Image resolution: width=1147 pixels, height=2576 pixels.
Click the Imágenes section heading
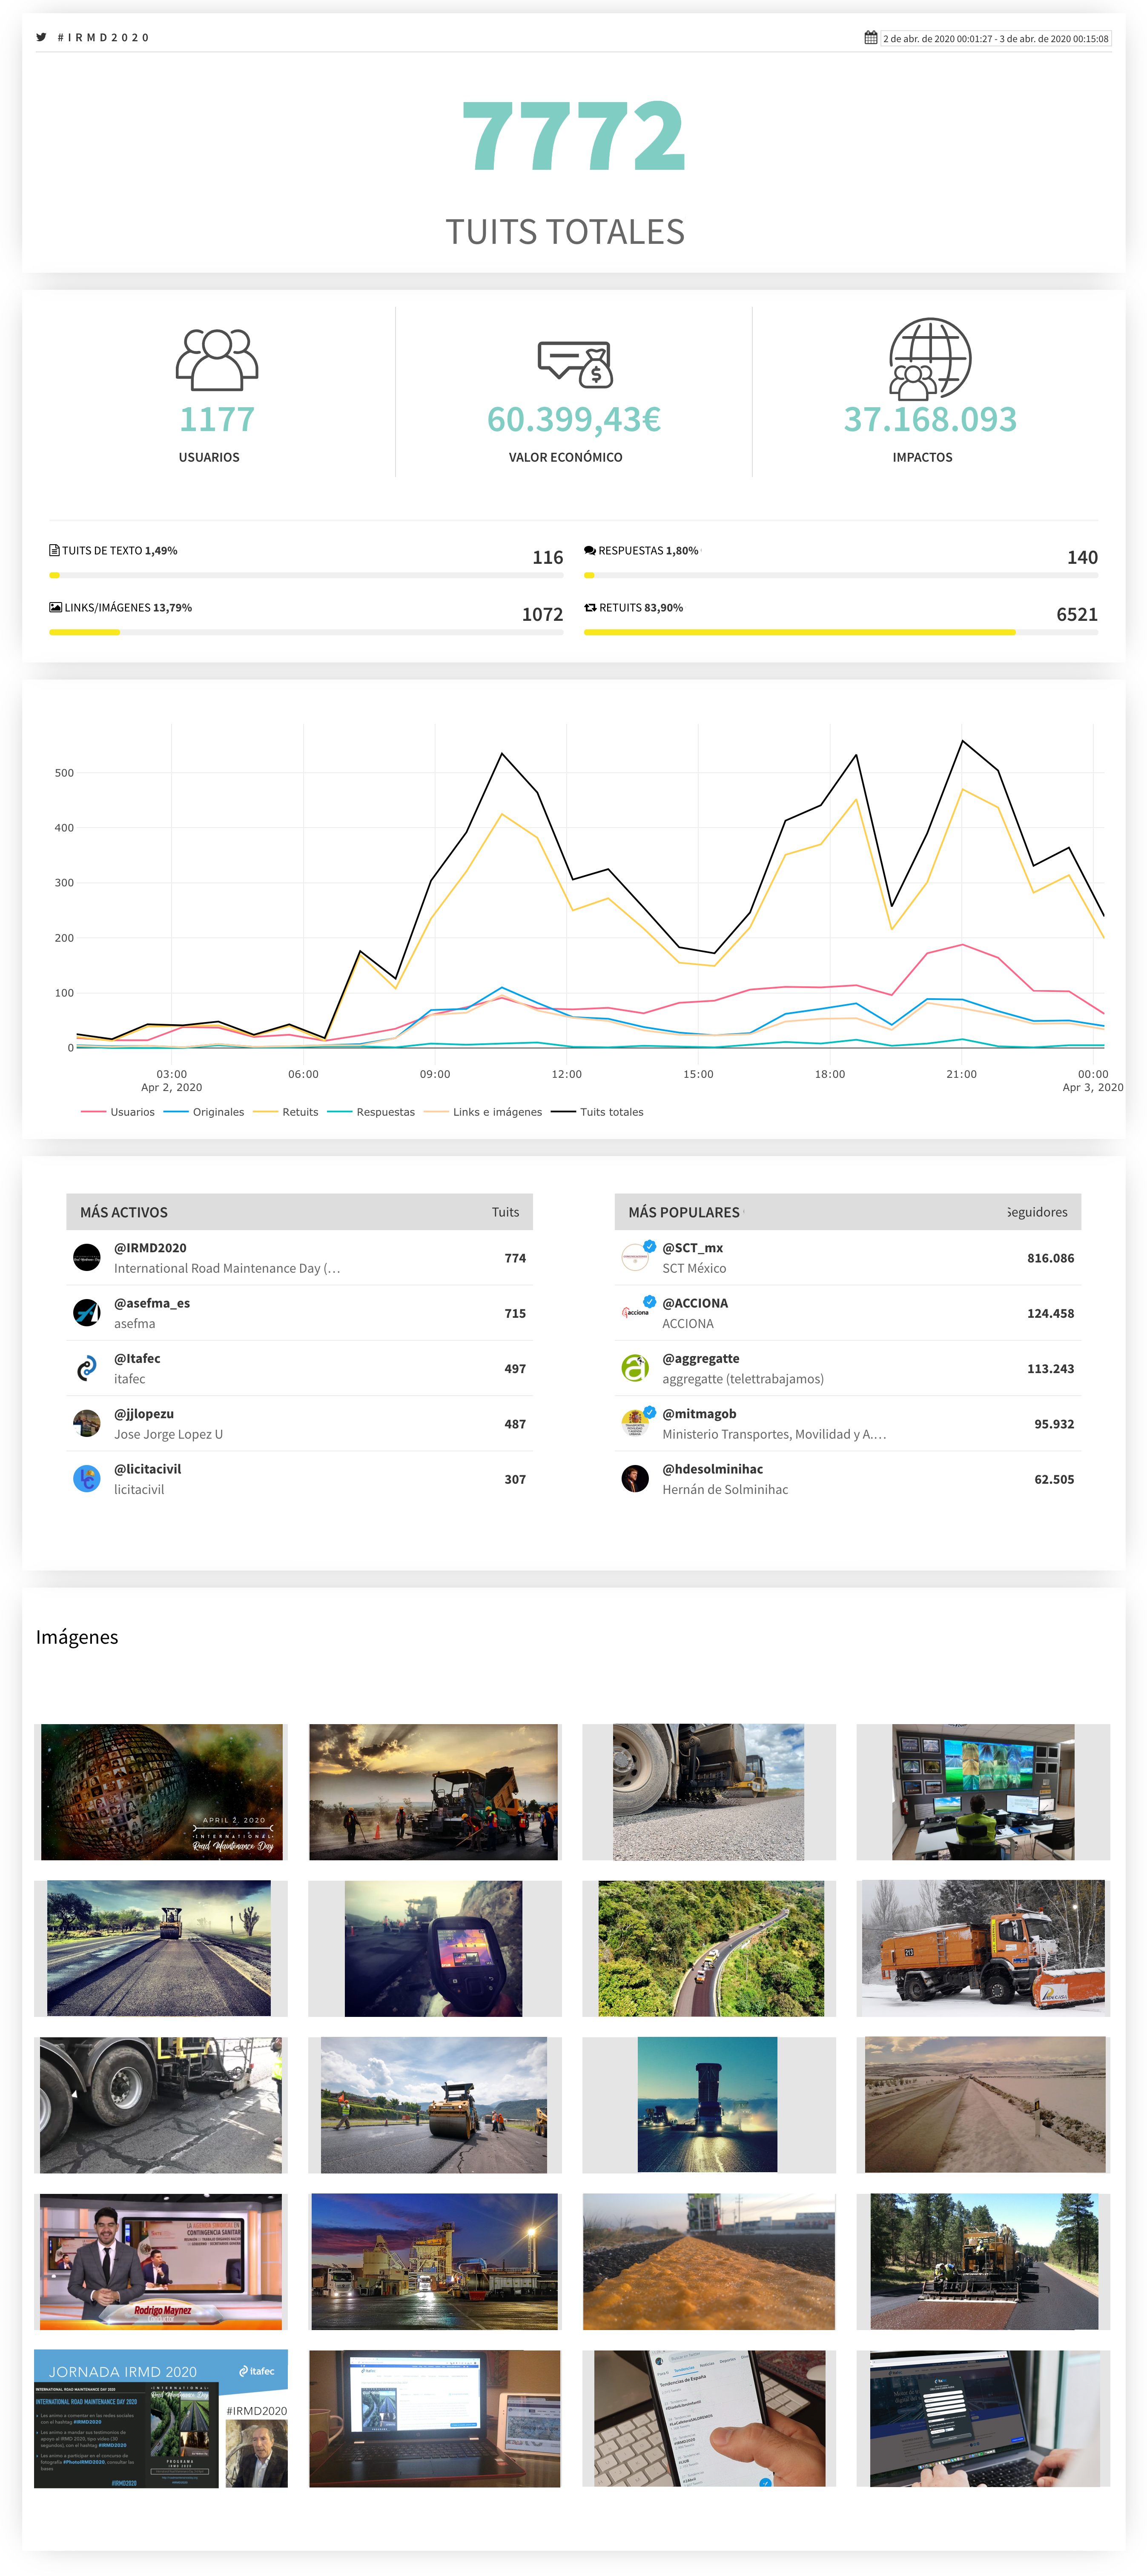[77, 1637]
